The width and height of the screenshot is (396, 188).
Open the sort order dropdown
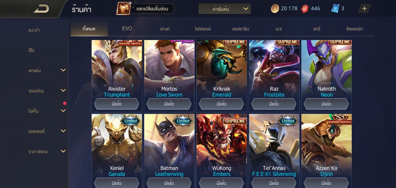click(225, 9)
